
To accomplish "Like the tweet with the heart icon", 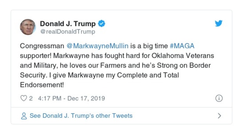I will click(23, 98).
